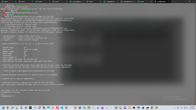
Task: Expand the new tab profile dropdown chevron
Action: (176, 1)
